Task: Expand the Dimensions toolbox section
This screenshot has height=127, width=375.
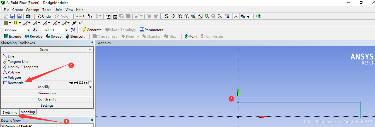Action: [47, 93]
